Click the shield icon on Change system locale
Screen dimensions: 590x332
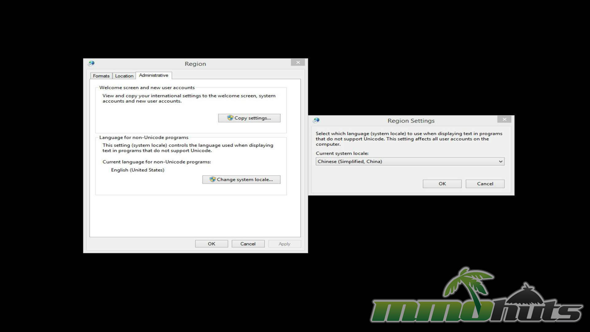(213, 179)
